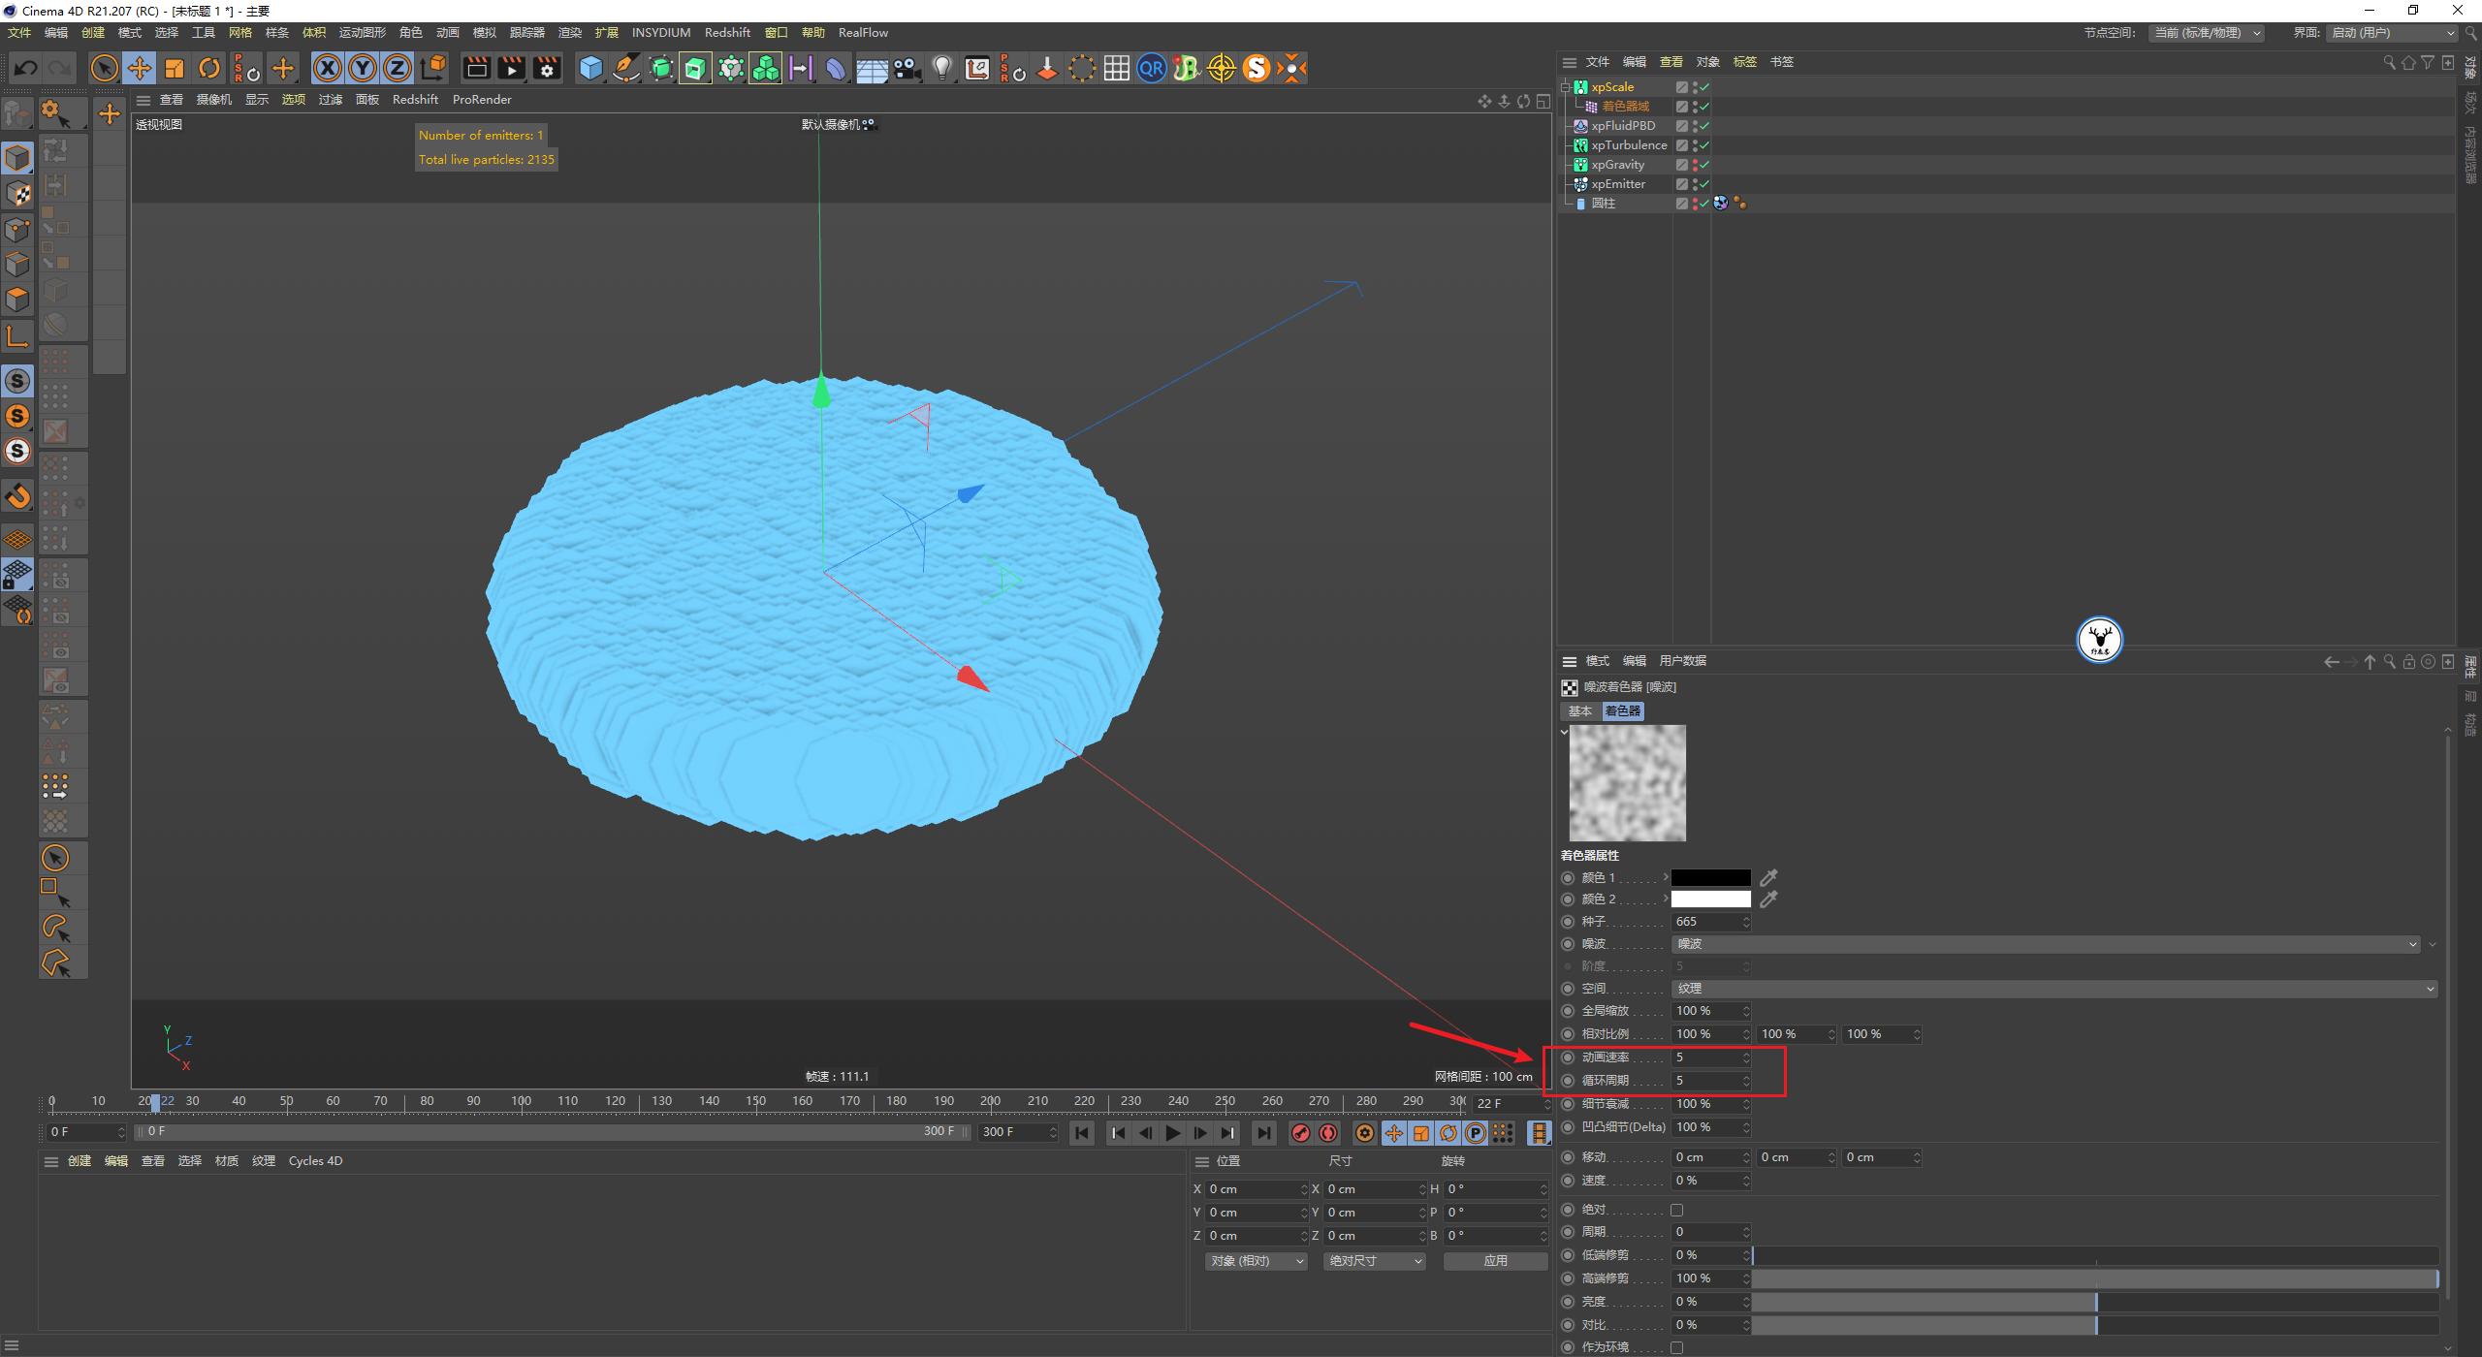Click the Render to Picture Viewer icon
2482x1357 pixels.
tap(511, 68)
